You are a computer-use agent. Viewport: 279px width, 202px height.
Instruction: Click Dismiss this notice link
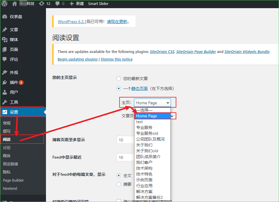[x=117, y=59]
